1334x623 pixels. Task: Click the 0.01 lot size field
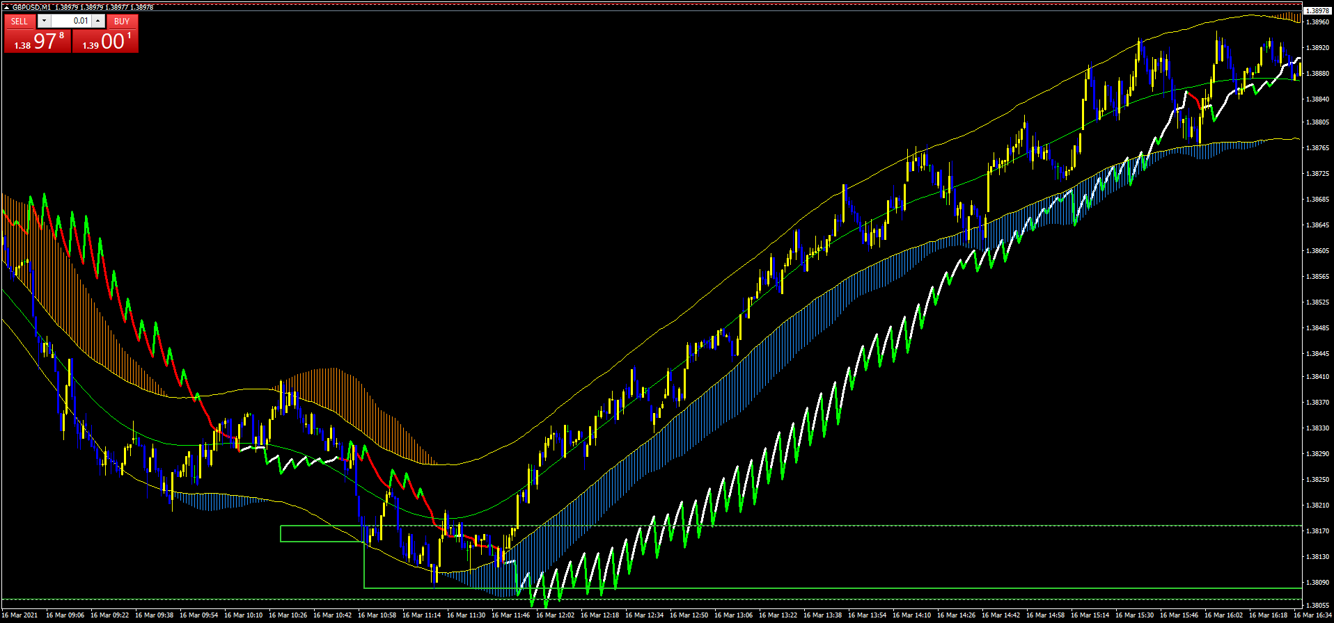point(71,22)
